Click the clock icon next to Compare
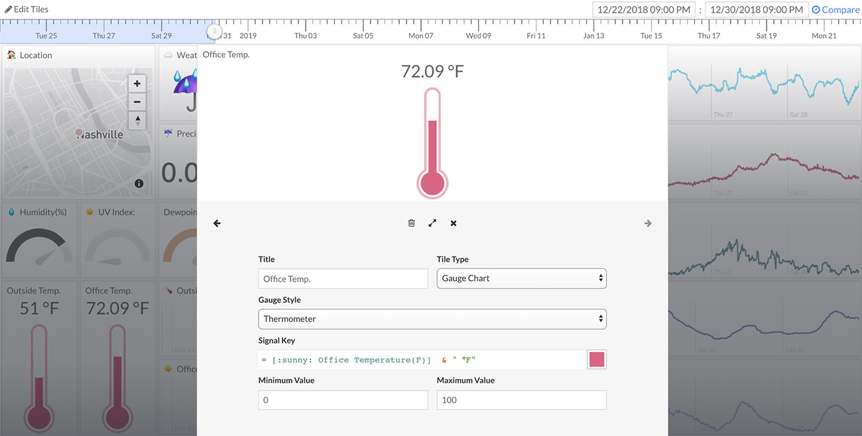 coord(817,9)
